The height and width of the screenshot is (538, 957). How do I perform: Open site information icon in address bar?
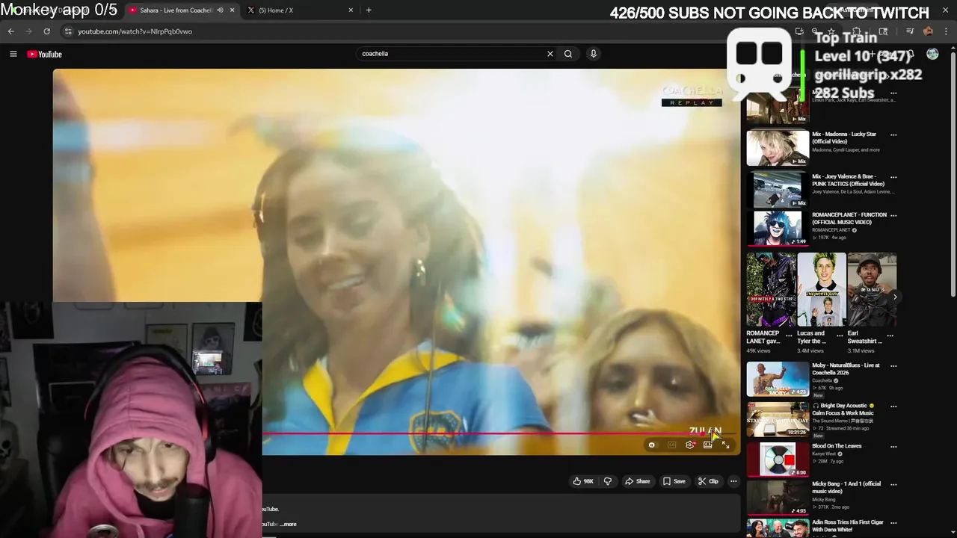click(x=68, y=31)
